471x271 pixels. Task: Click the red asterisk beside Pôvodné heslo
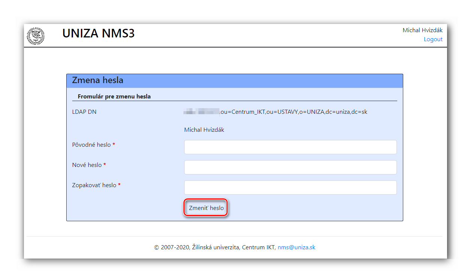pos(114,145)
